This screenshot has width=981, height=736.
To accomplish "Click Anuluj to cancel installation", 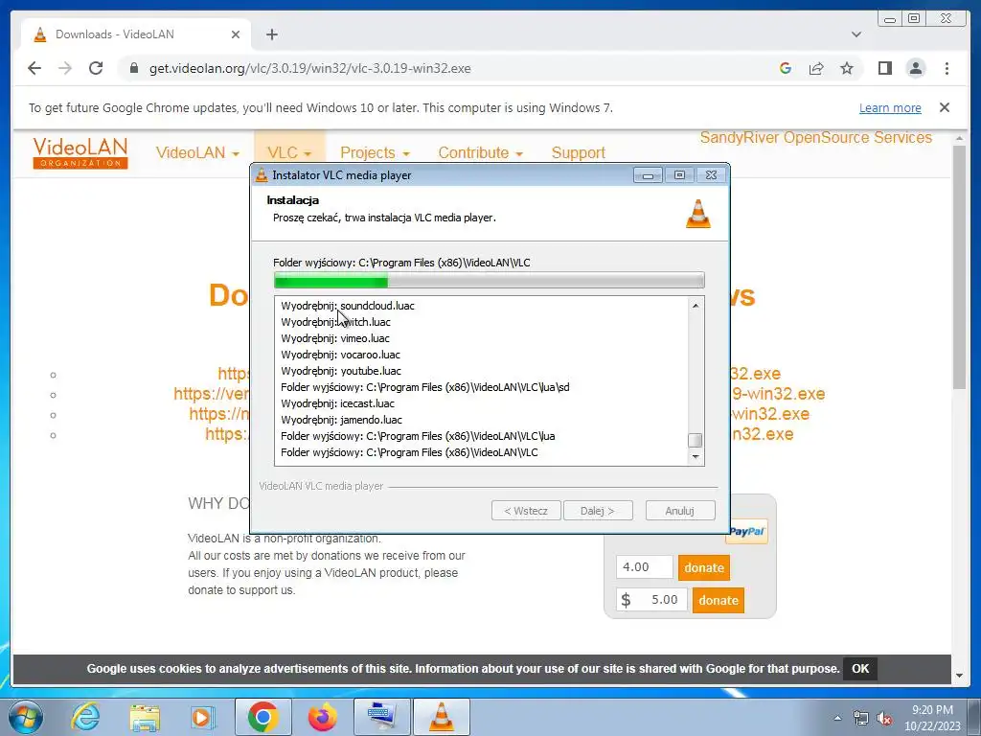I will click(680, 511).
